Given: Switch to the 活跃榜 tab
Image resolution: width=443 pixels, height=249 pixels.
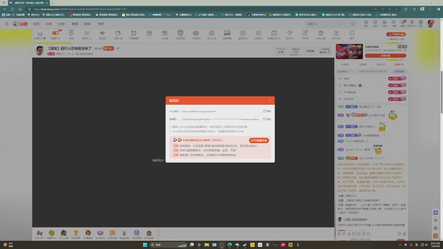Looking at the screenshot, I should point(363,64).
